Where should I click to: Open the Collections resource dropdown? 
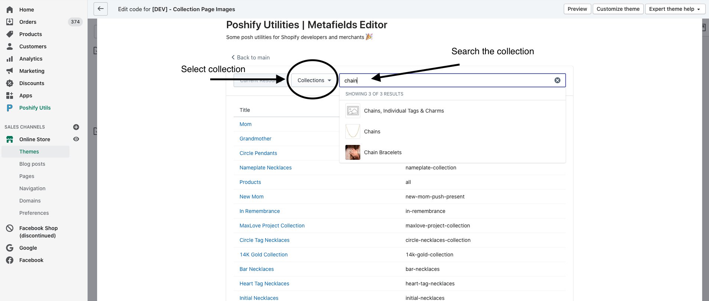point(314,80)
